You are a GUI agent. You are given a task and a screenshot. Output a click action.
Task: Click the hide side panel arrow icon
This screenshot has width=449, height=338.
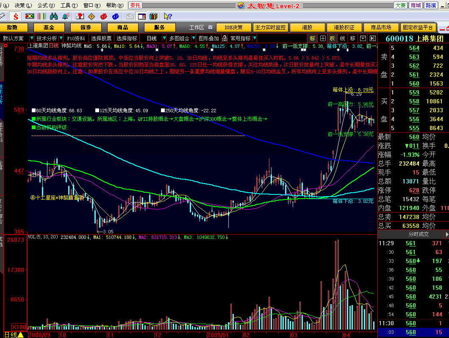point(373,39)
